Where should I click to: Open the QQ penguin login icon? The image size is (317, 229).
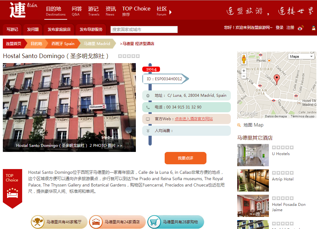pyautogui.click(x=314, y=28)
